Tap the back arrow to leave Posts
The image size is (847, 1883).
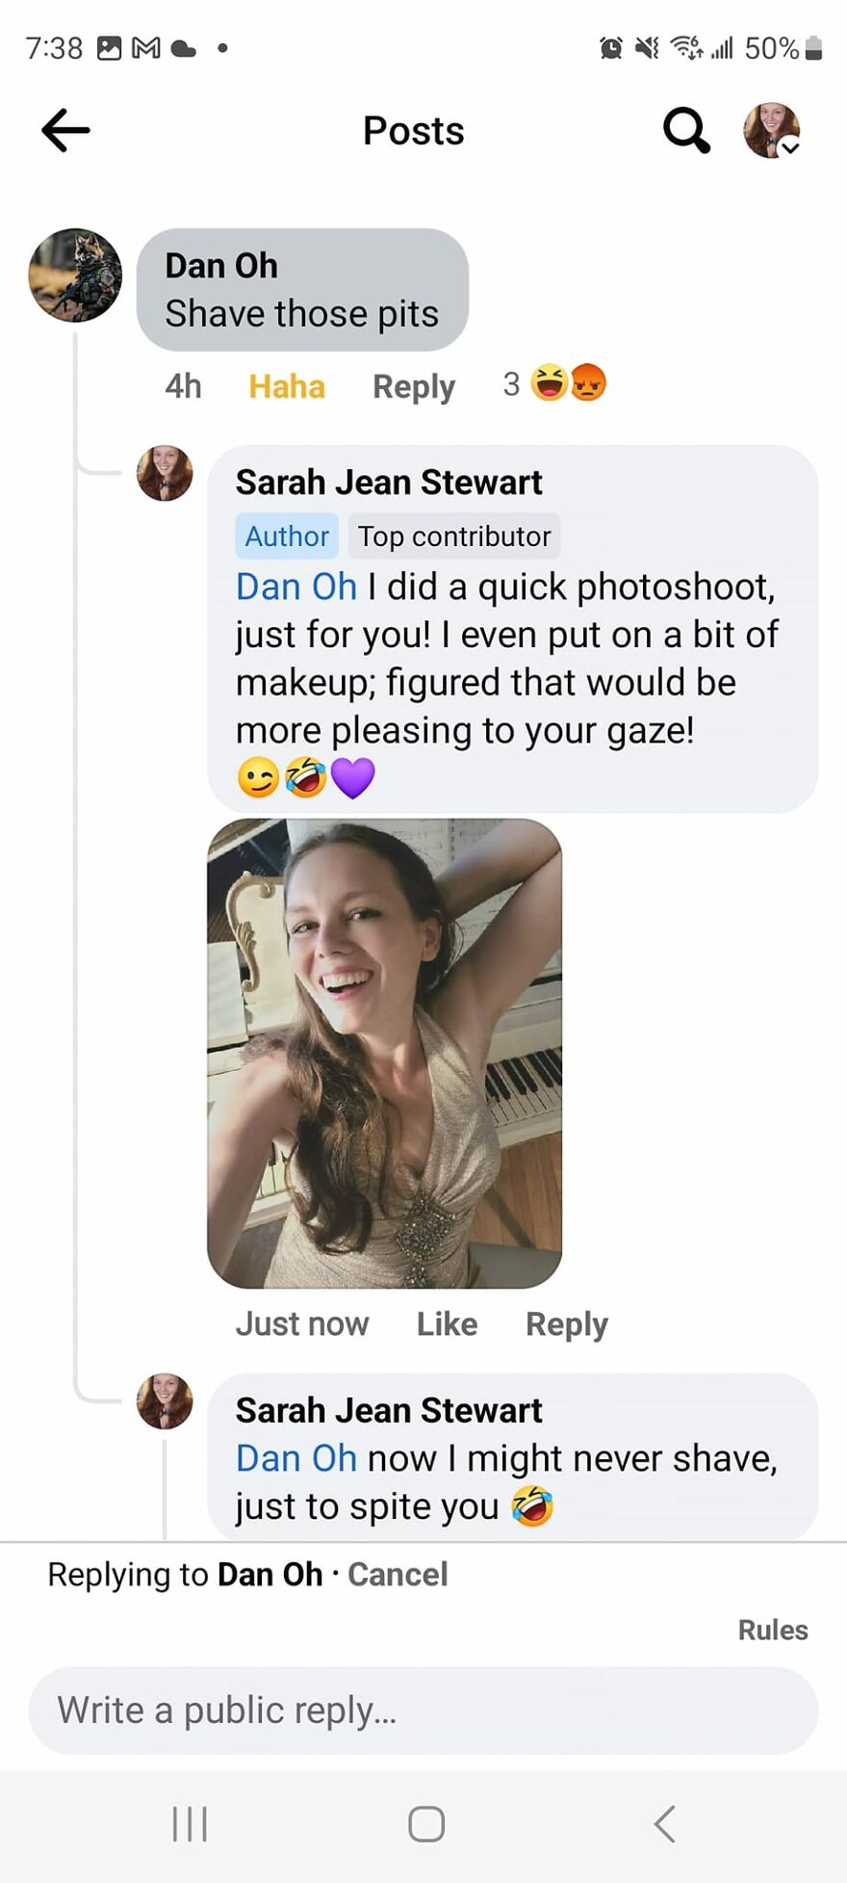(64, 130)
